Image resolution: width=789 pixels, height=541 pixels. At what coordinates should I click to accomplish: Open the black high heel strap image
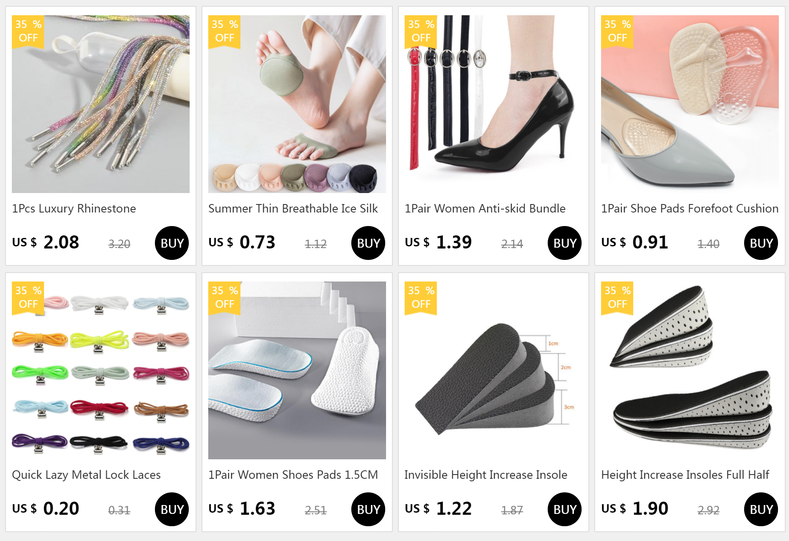[494, 104]
